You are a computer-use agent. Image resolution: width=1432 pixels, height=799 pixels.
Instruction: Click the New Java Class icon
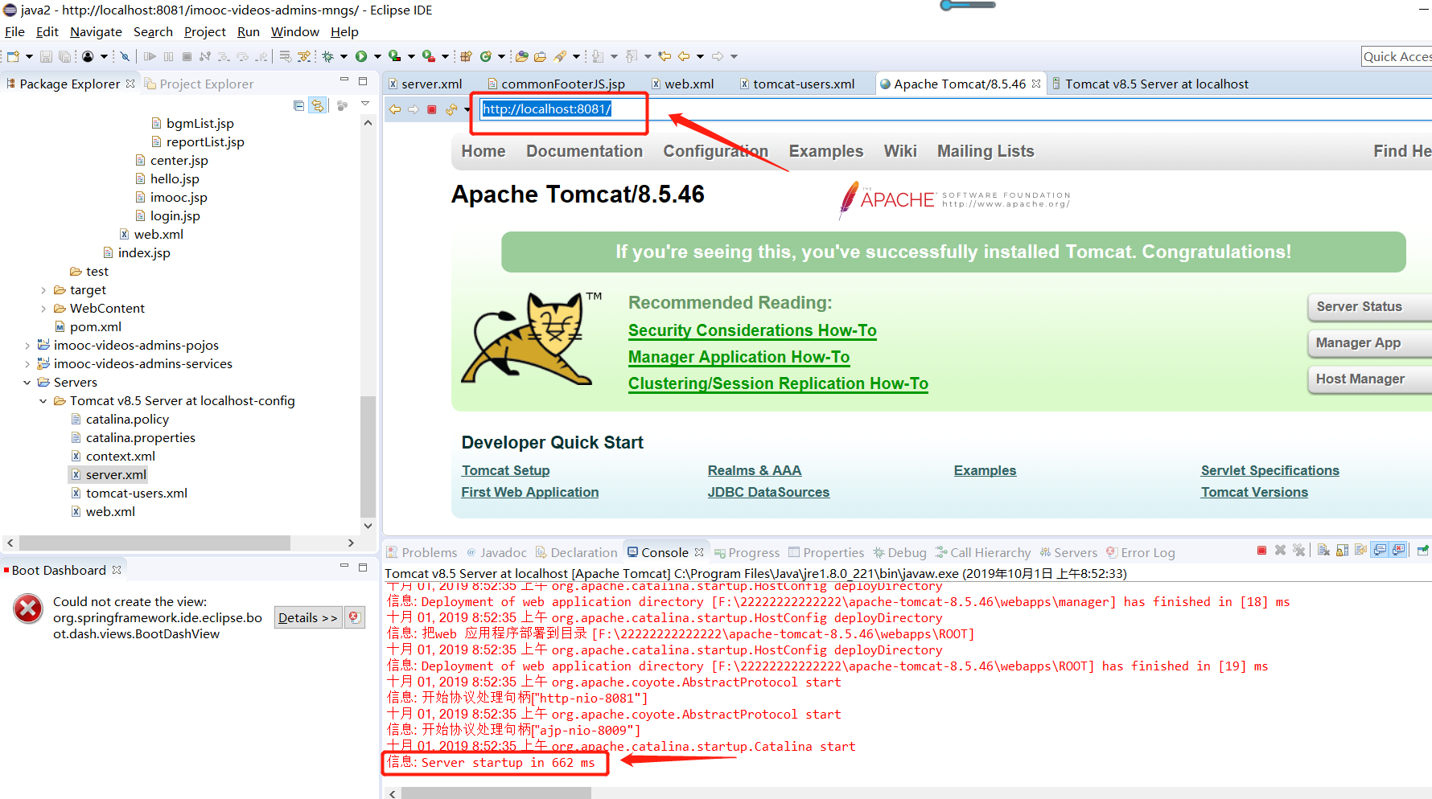(x=485, y=56)
